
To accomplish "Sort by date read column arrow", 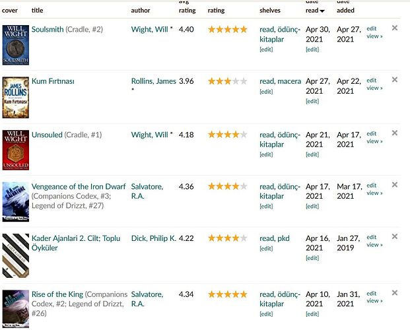I will point(322,11).
